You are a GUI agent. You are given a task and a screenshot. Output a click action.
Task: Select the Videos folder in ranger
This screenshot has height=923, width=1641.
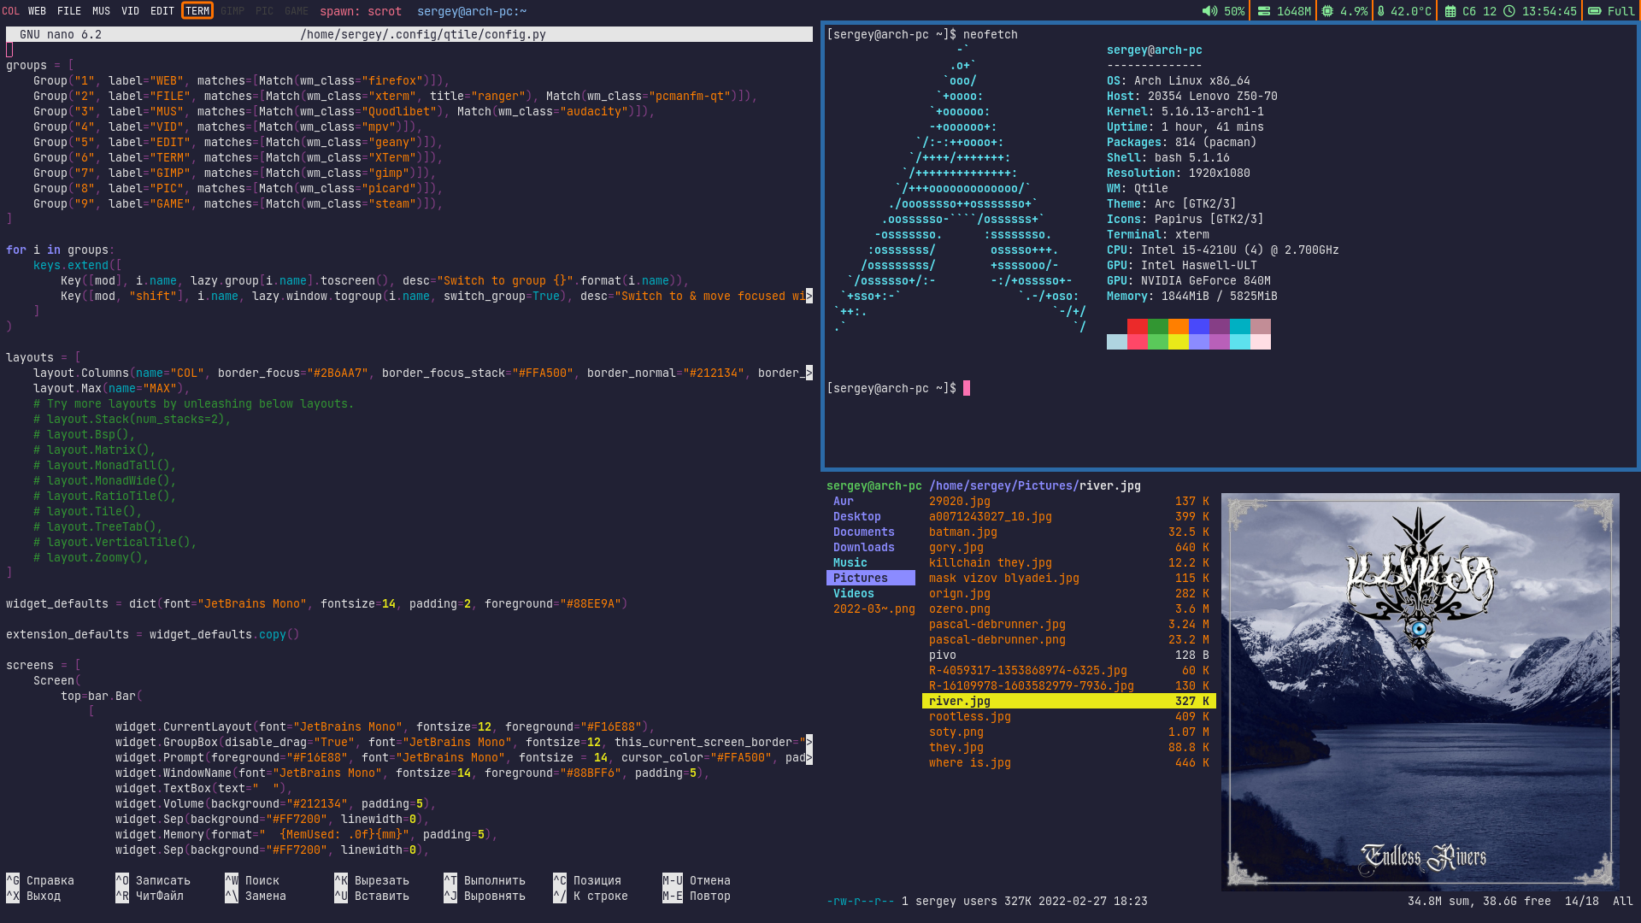[x=854, y=593]
